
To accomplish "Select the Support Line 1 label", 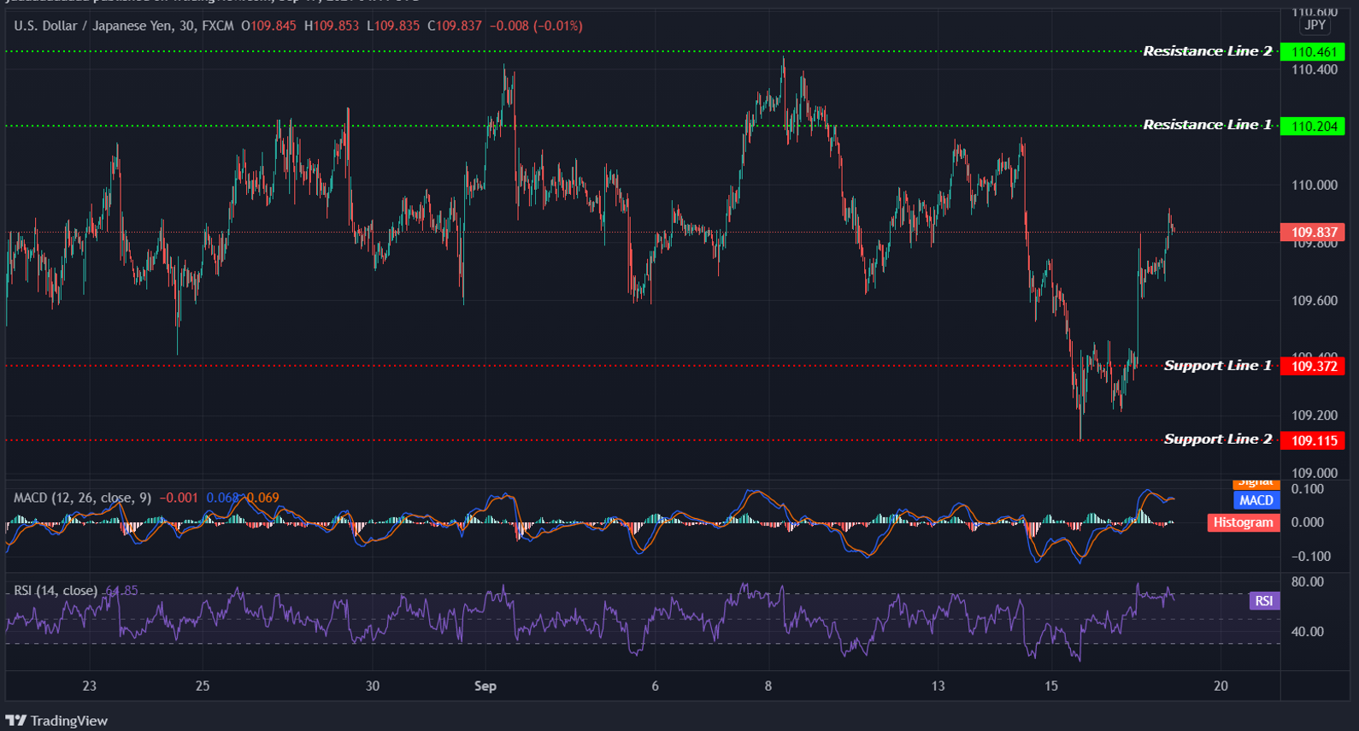I will coord(1217,366).
